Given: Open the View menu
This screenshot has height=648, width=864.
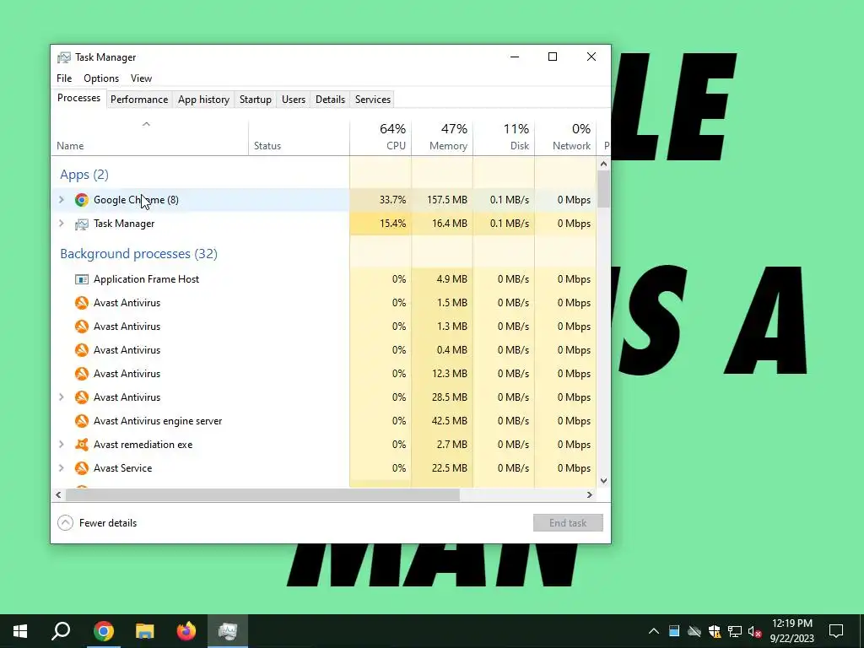Looking at the screenshot, I should 141,78.
